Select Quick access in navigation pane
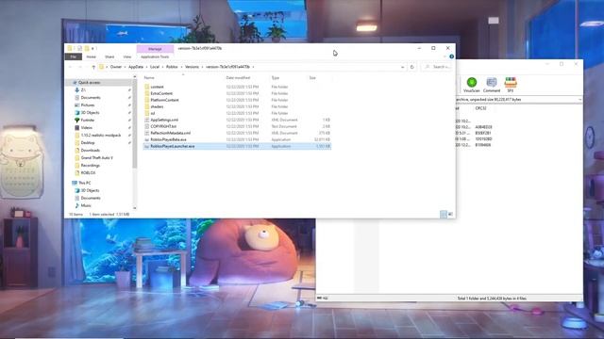Image resolution: width=604 pixels, height=339 pixels. [89, 83]
